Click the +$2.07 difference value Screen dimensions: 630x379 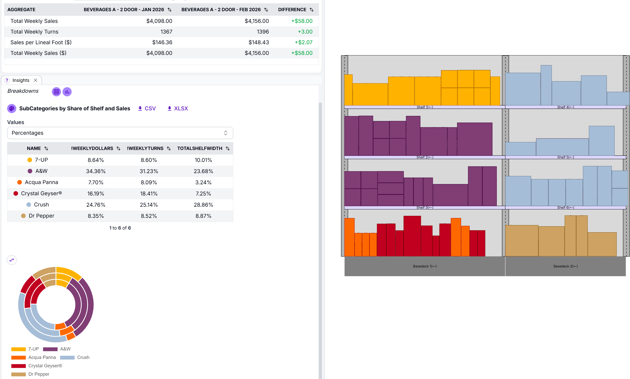(x=303, y=42)
